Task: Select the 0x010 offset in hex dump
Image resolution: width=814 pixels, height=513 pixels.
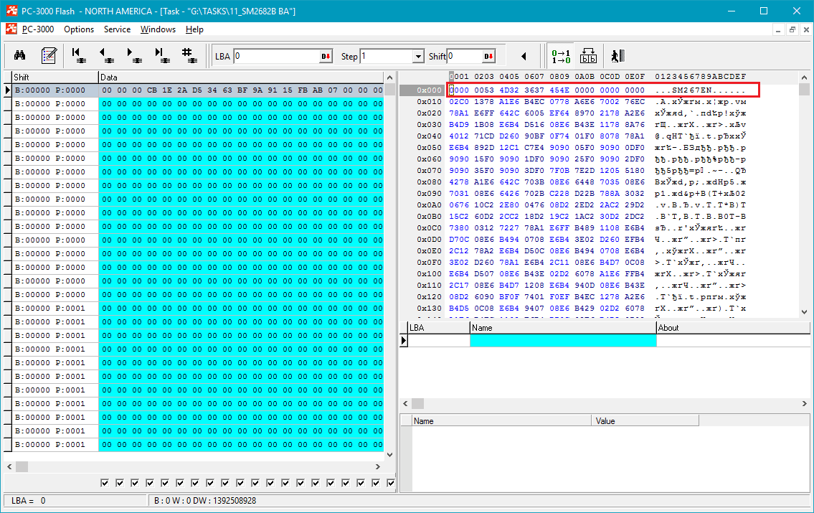Action: click(x=429, y=102)
